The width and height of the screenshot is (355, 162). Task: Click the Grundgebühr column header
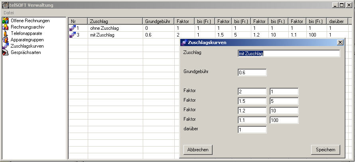point(158,21)
